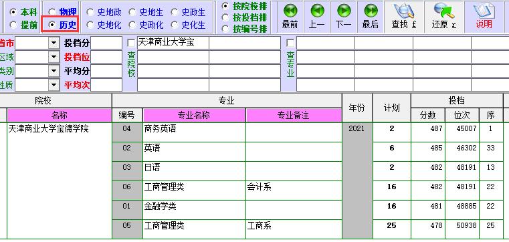Click code cell 06

[x=127, y=191]
